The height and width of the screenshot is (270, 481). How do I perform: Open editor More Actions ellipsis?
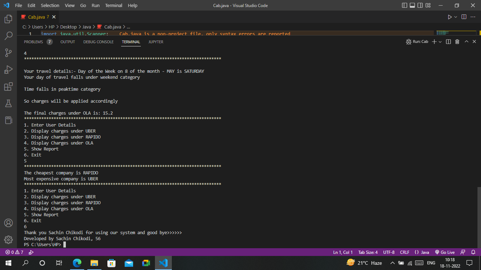point(474,17)
